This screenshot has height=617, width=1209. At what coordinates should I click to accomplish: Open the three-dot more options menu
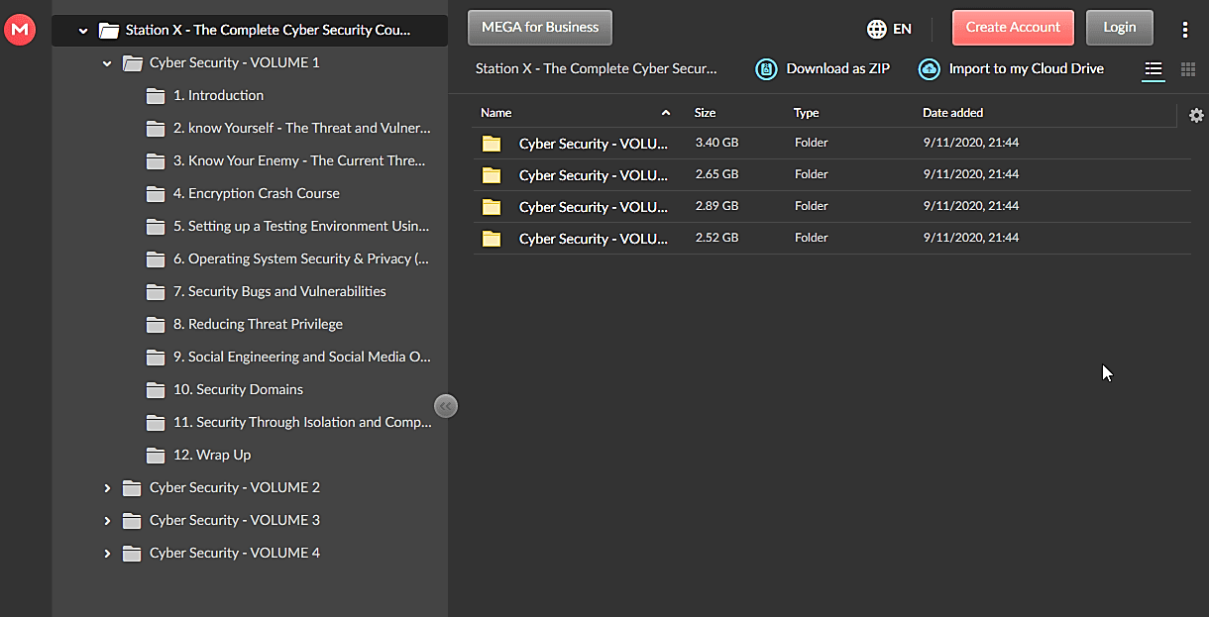(1185, 30)
